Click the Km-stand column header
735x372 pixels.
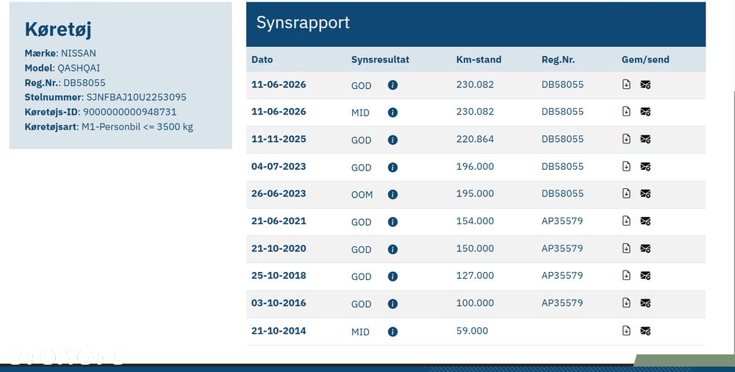478,60
